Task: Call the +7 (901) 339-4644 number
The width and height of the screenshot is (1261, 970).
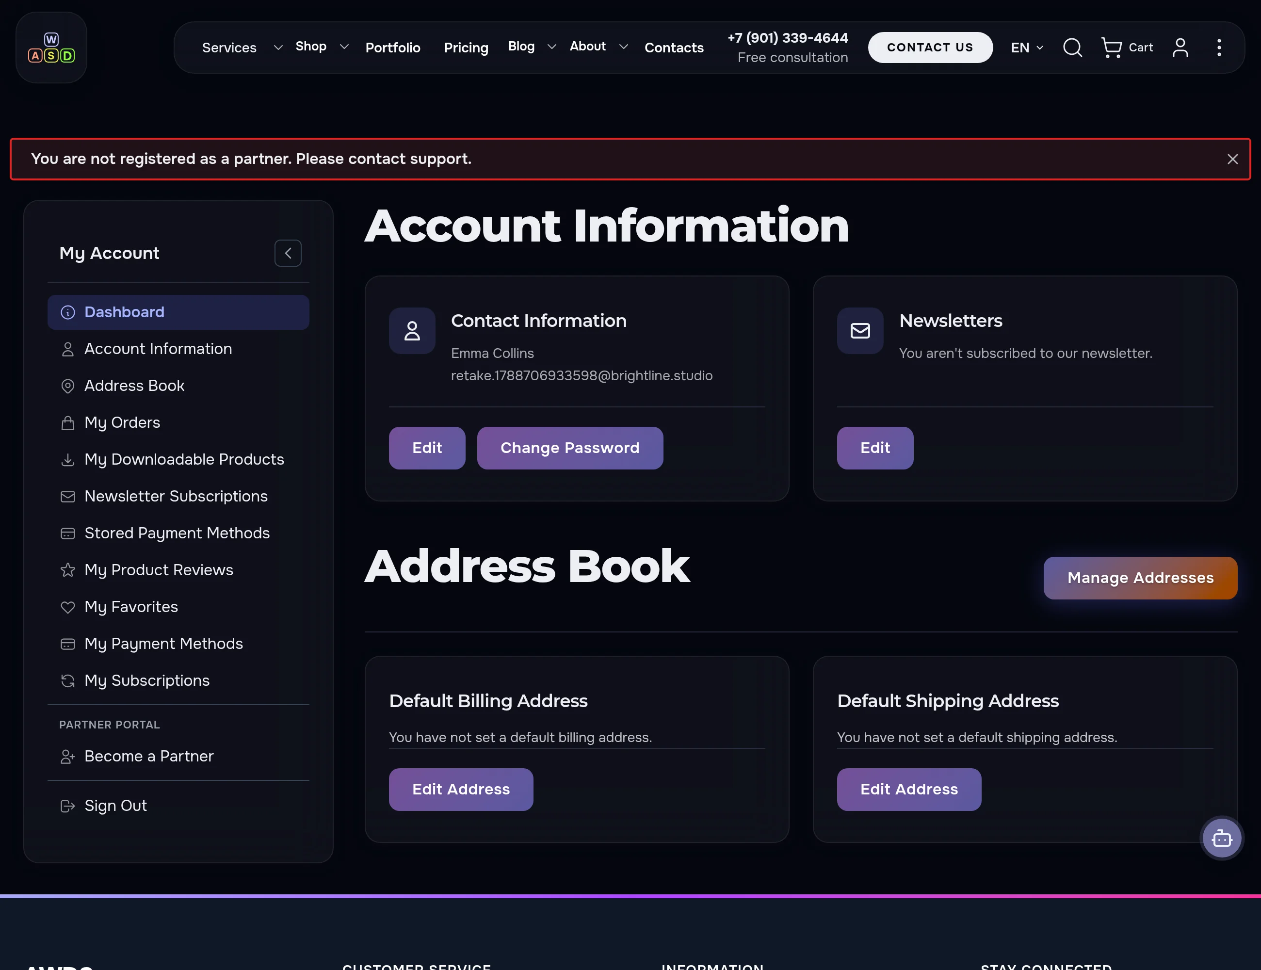Action: 787,38
